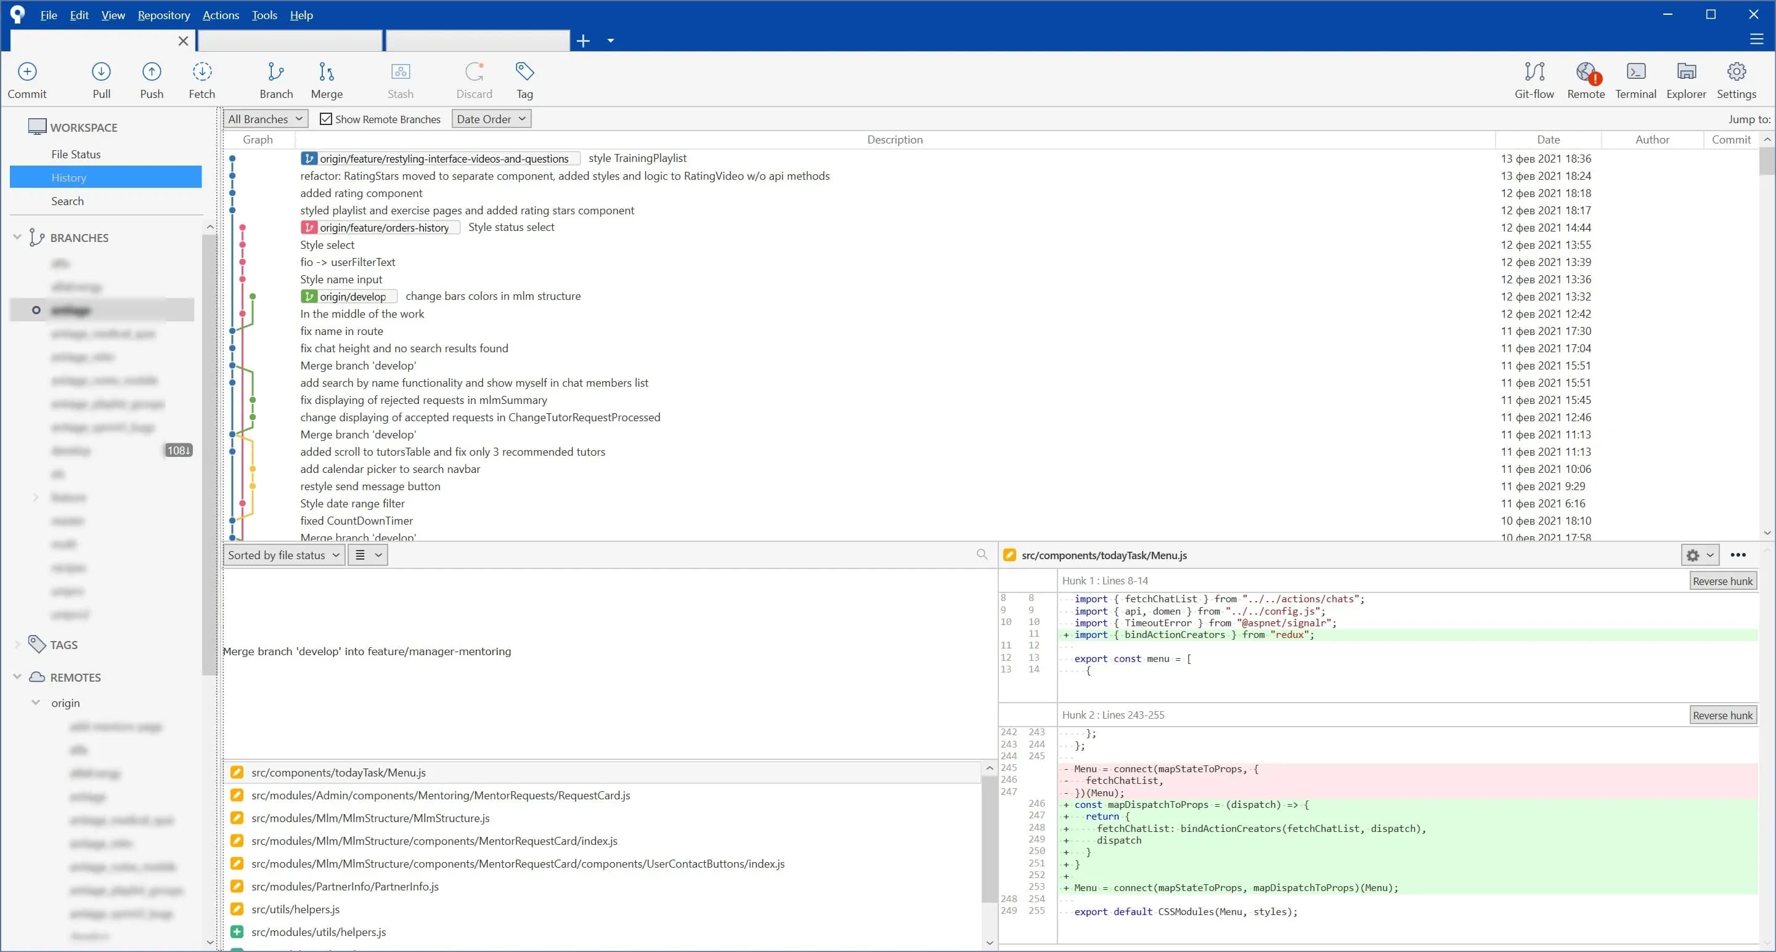Open Merge from the toolbar
Image resolution: width=1776 pixels, height=952 pixels.
[x=326, y=71]
